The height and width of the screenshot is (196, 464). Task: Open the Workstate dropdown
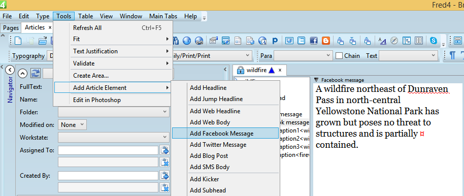pyautogui.click(x=114, y=138)
